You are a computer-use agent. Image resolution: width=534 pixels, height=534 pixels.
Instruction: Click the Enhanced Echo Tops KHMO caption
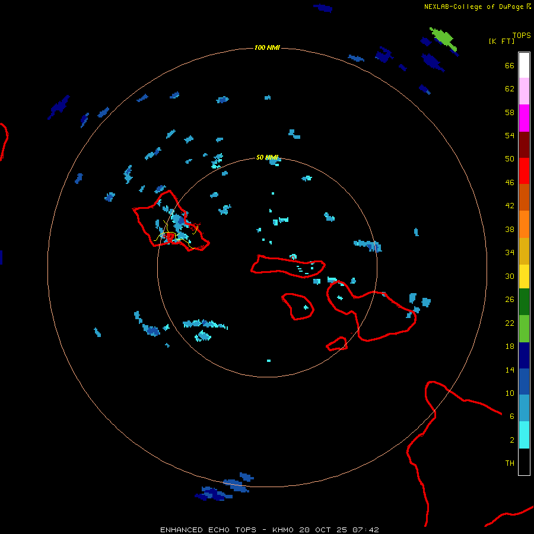coord(269,530)
